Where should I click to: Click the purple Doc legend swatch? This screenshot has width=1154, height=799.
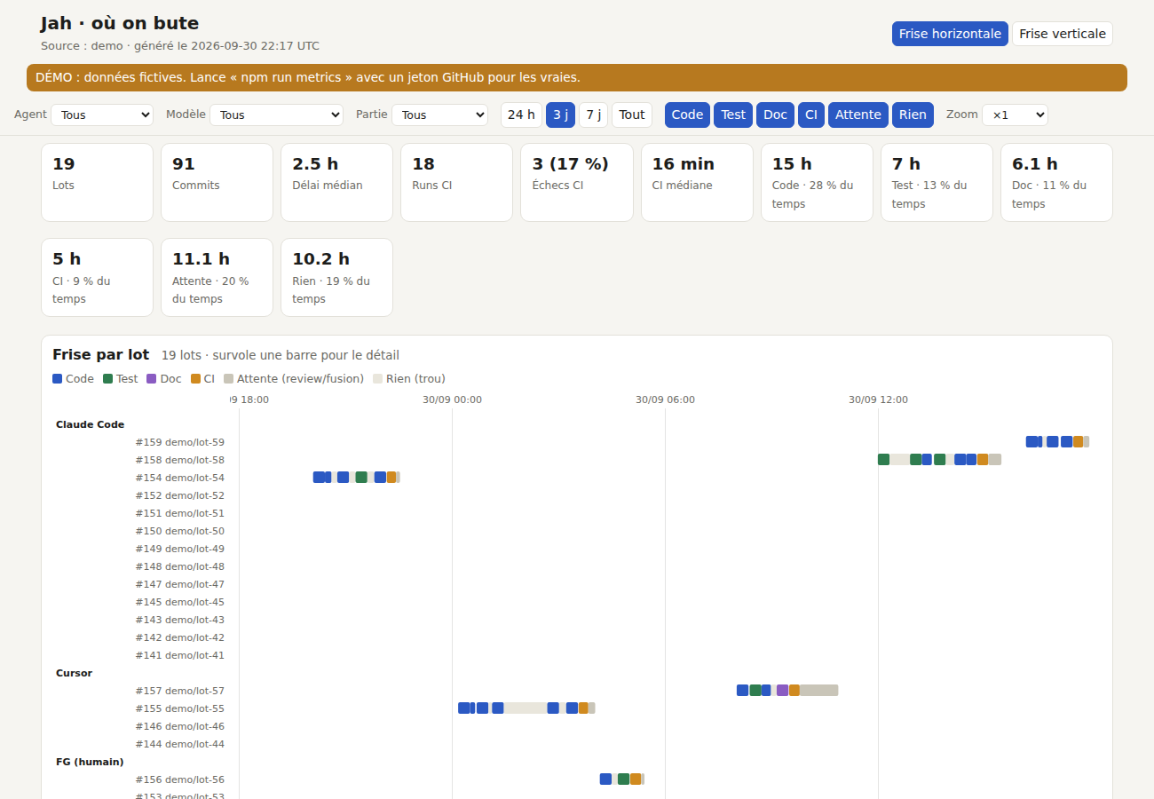[x=152, y=378]
